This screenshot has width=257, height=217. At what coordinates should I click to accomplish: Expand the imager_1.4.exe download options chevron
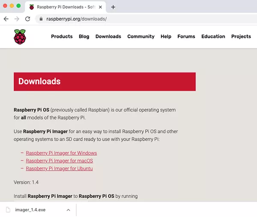[68, 210]
